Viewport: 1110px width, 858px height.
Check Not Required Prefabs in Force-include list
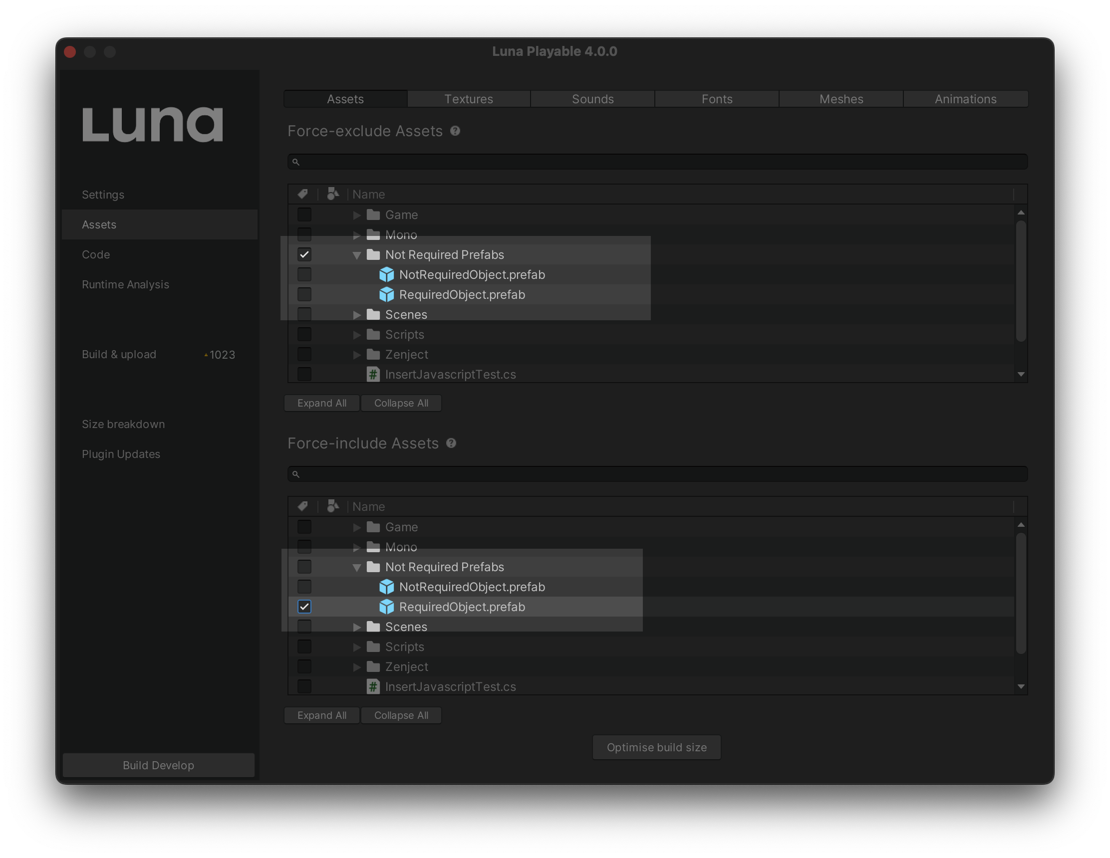[x=304, y=566]
